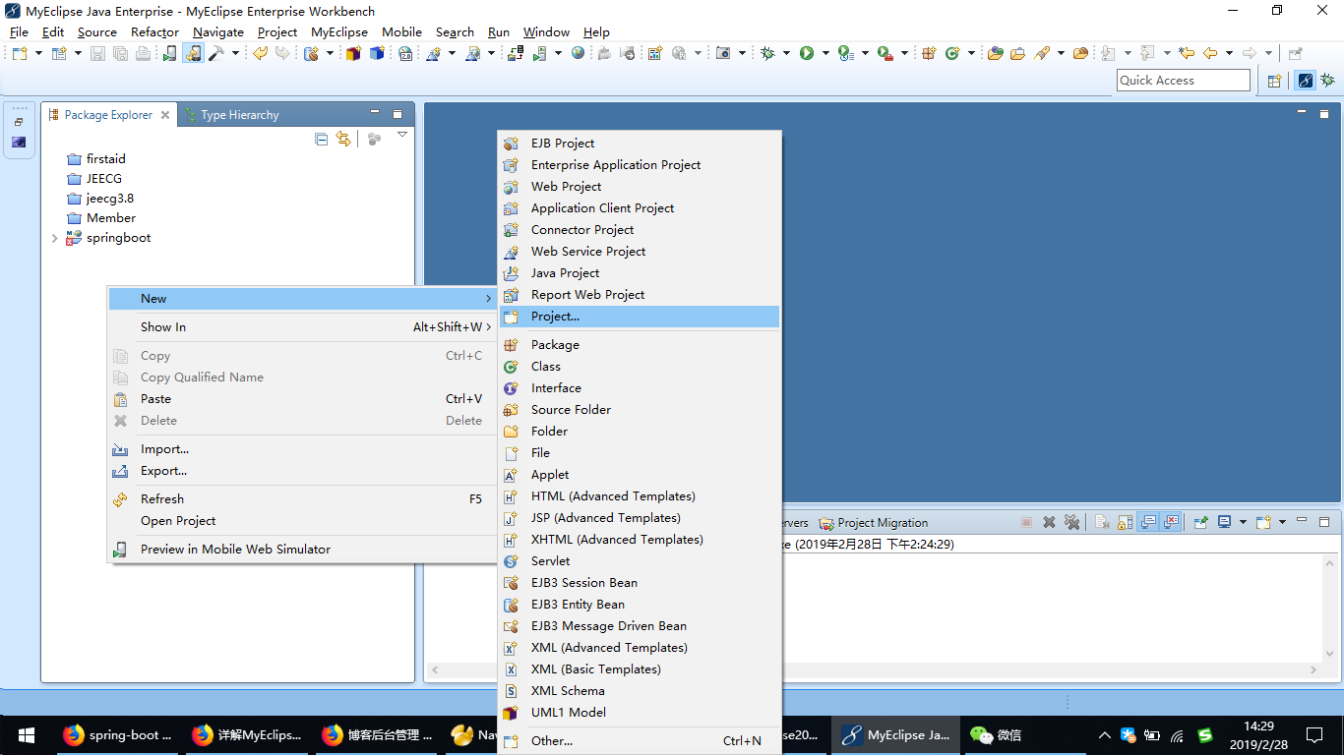The image size is (1344, 755).
Task: Open the New Java Class dropdown arrow
Action: [971, 53]
